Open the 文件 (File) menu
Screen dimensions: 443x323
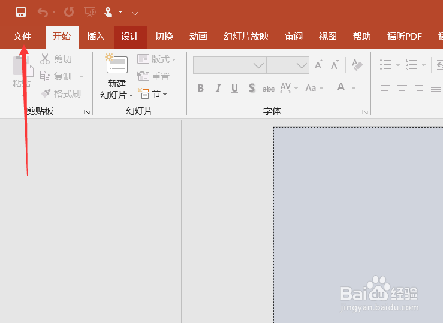(22, 37)
